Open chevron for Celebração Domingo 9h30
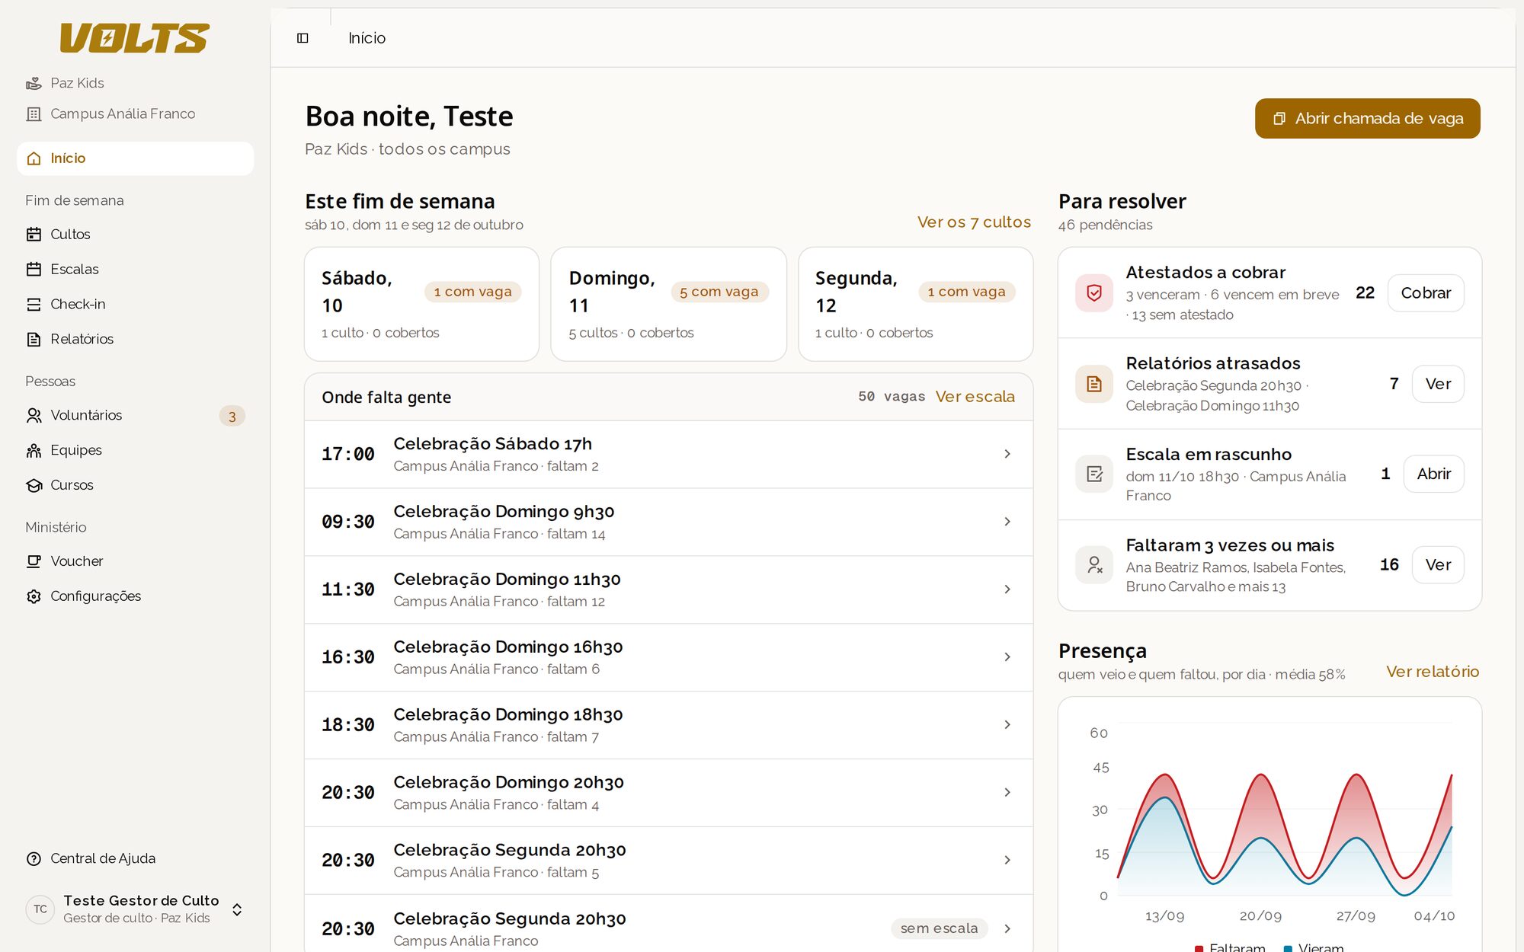 point(1007,522)
